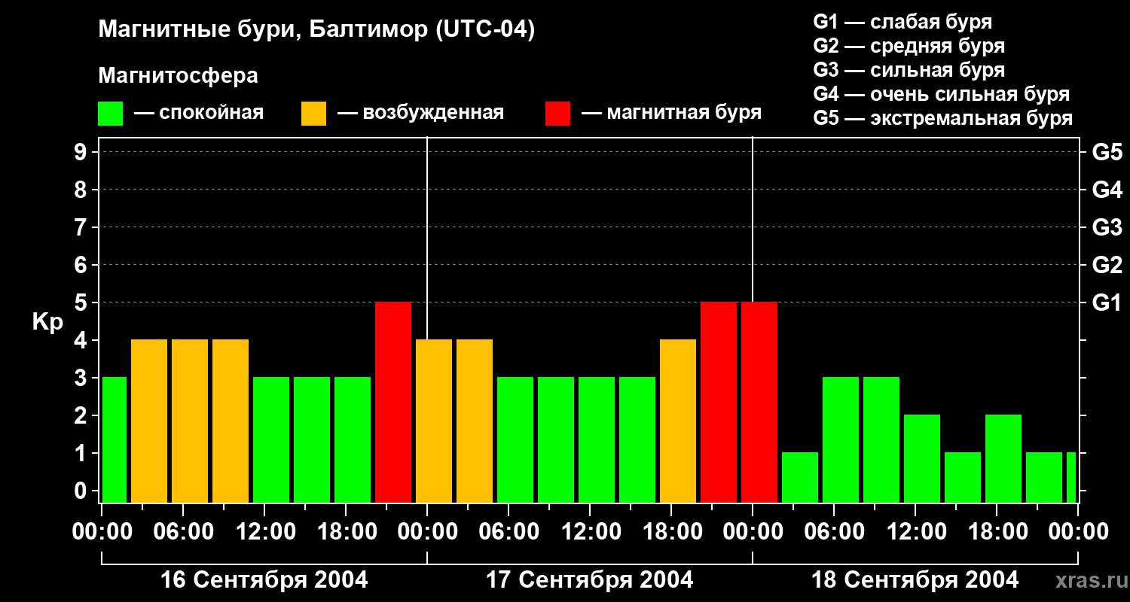Viewport: 1130px width, 602px height.
Task: Click the orange bar spanning 06:00 on 16 September
Action: pos(190,421)
